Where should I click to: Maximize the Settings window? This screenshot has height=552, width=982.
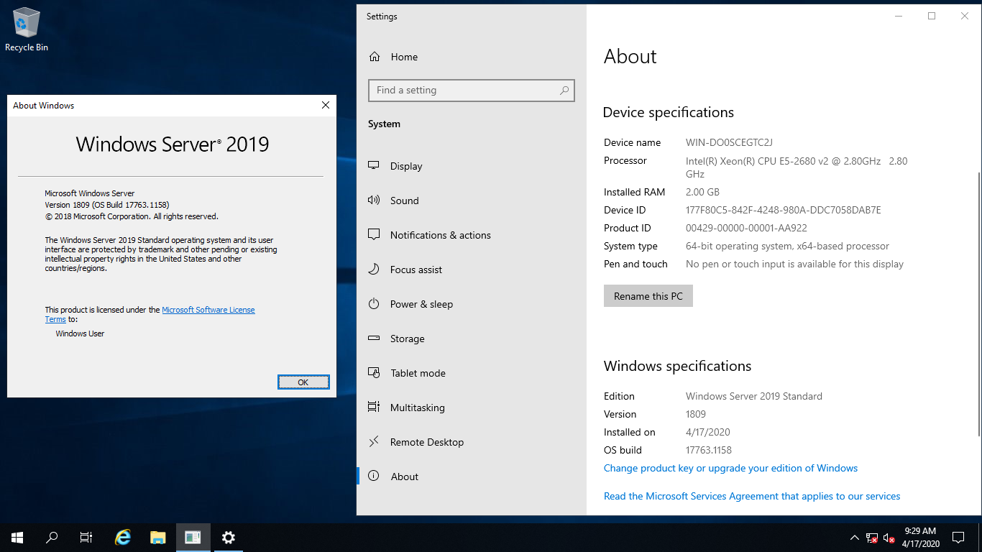[932, 16]
